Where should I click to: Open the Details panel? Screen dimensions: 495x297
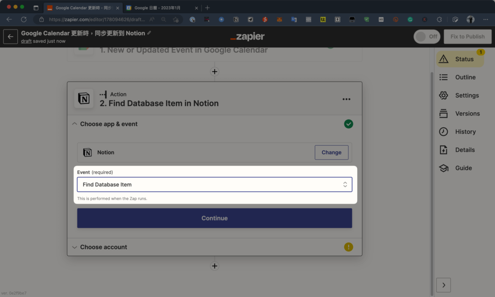click(457, 150)
